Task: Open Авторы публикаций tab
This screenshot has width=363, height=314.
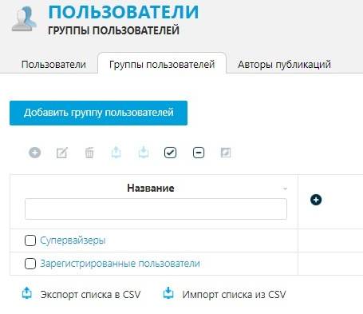Action: point(284,65)
